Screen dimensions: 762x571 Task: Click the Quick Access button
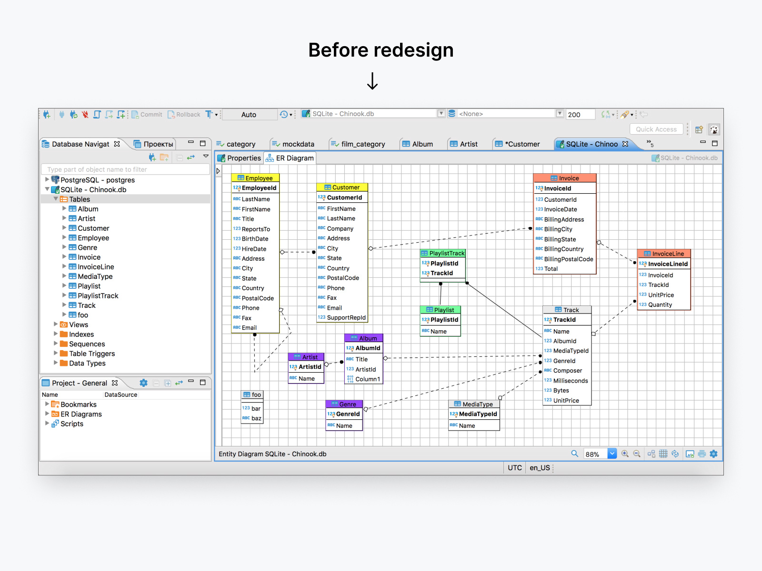point(656,129)
